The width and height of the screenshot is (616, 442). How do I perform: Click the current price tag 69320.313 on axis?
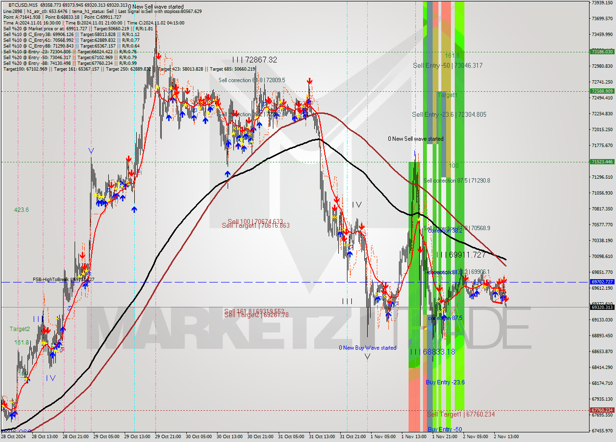602,307
